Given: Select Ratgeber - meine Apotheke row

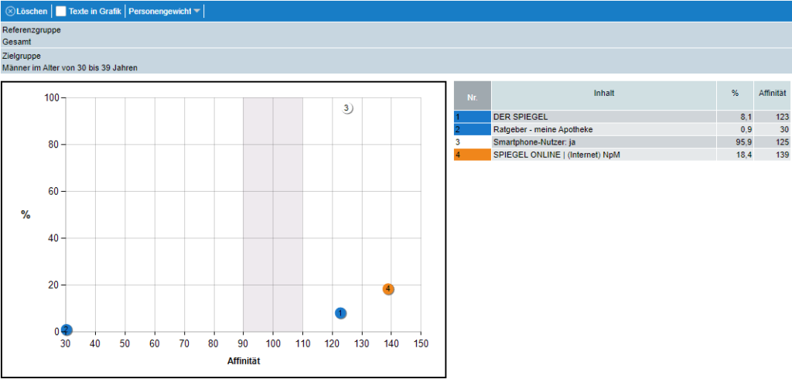Looking at the screenshot, I should coord(603,129).
